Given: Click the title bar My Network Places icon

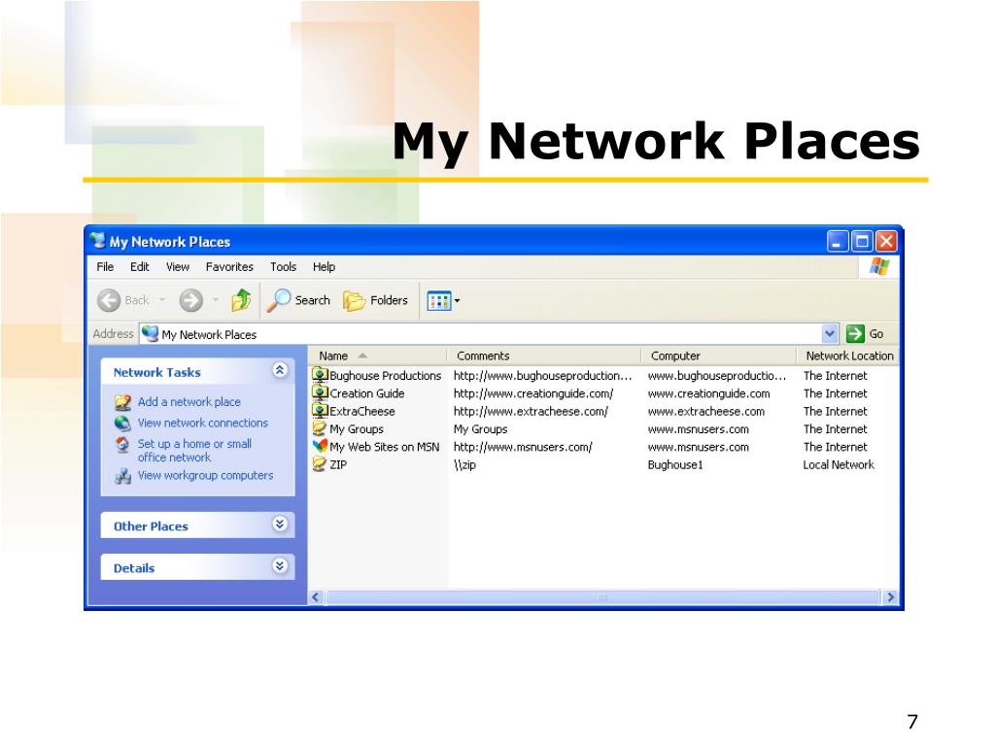Looking at the screenshot, I should click(x=98, y=241).
